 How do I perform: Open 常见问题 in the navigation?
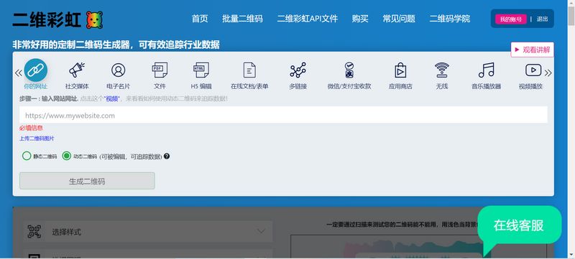tap(399, 19)
